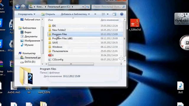This screenshot has height=106, width=189.
Task: Click the weather gadget on desktop
Action: [x=182, y=19]
